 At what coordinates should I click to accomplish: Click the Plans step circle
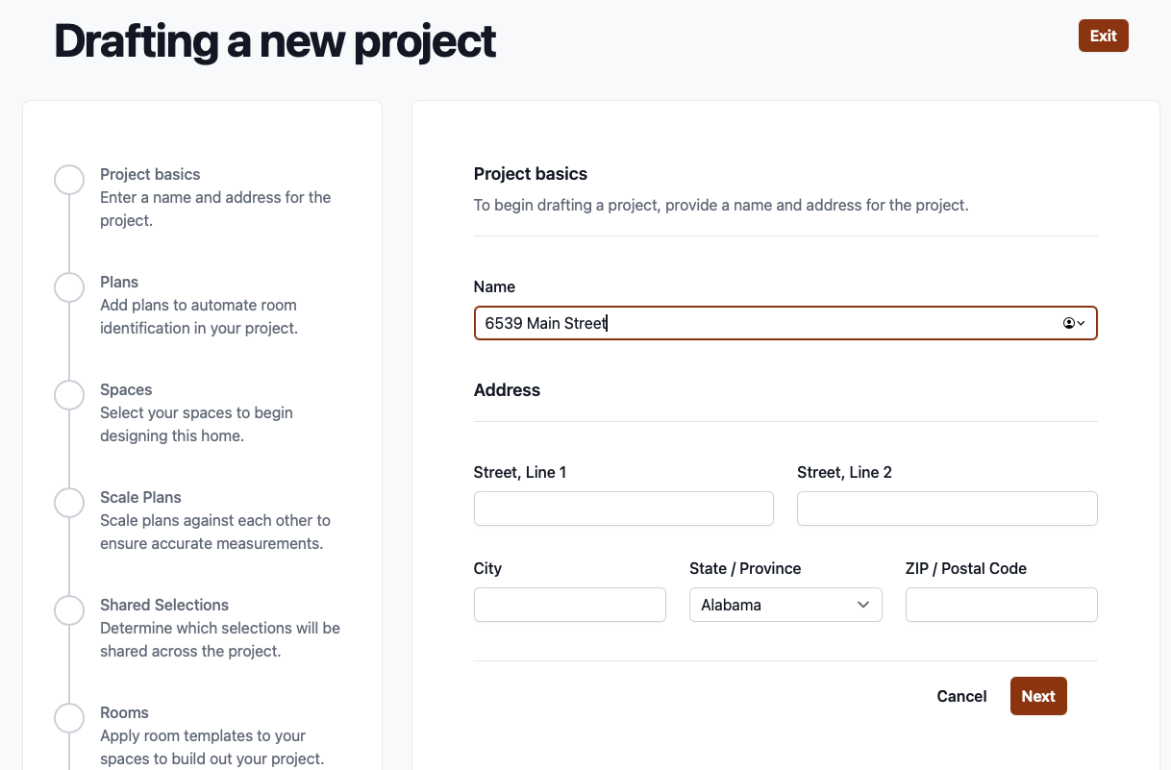pos(69,287)
